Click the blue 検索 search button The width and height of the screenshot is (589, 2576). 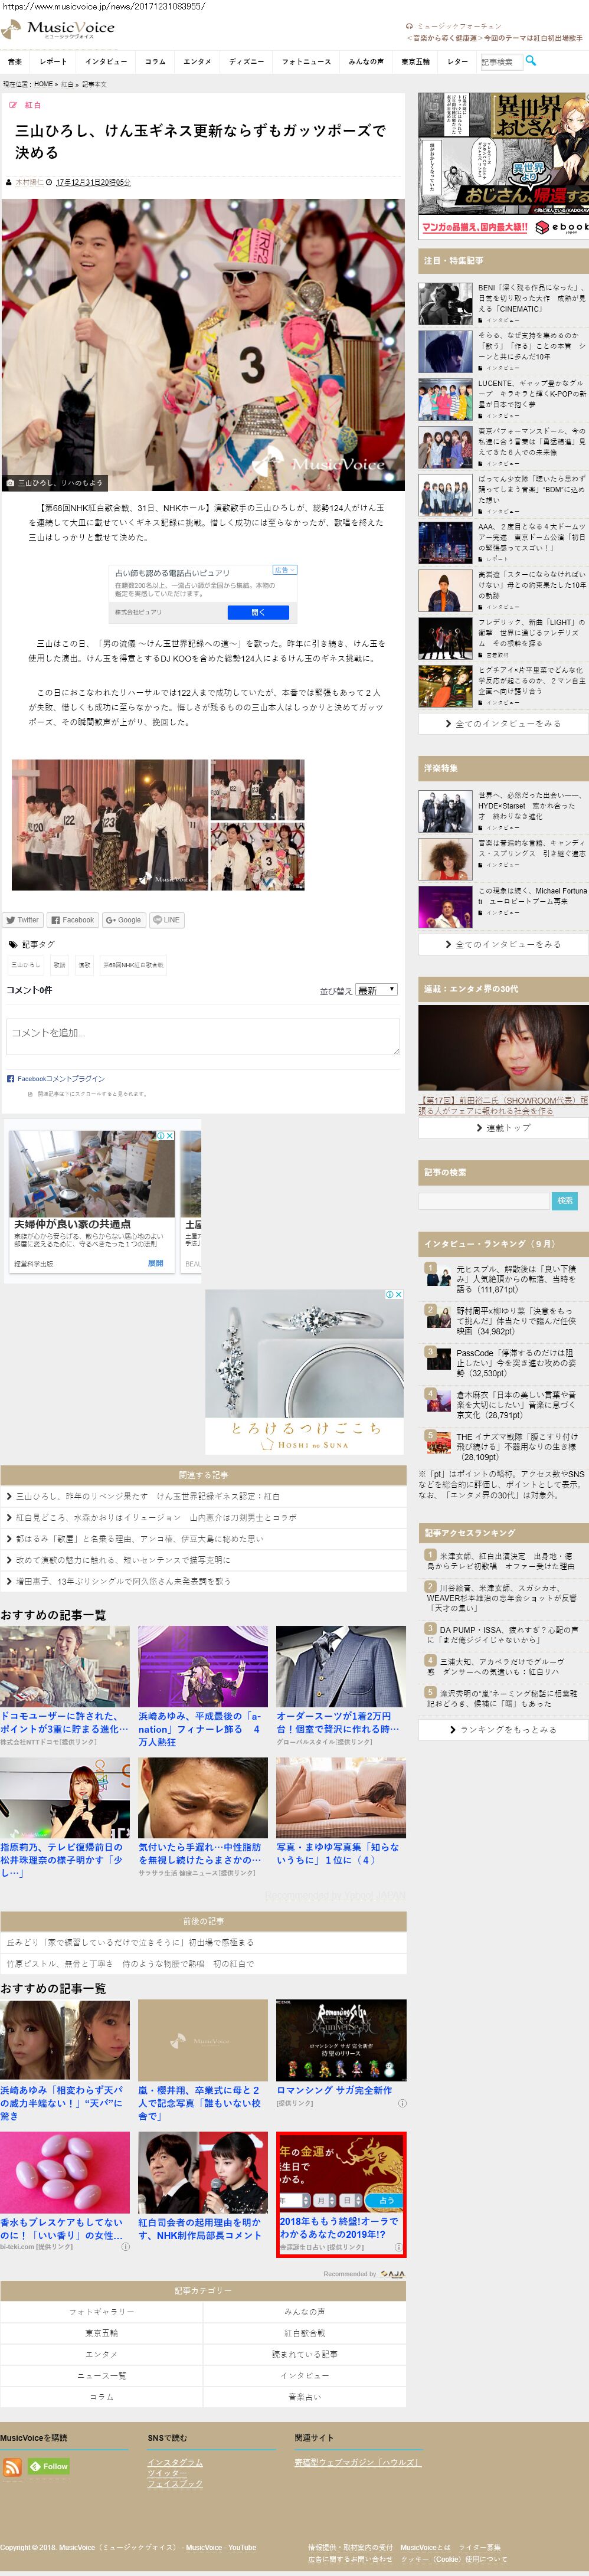pos(565,1200)
